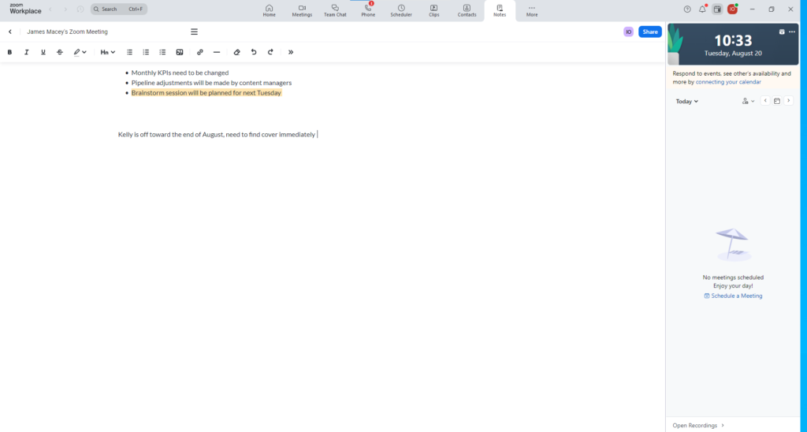
Task: Apply numbered list formatting
Action: click(x=146, y=52)
